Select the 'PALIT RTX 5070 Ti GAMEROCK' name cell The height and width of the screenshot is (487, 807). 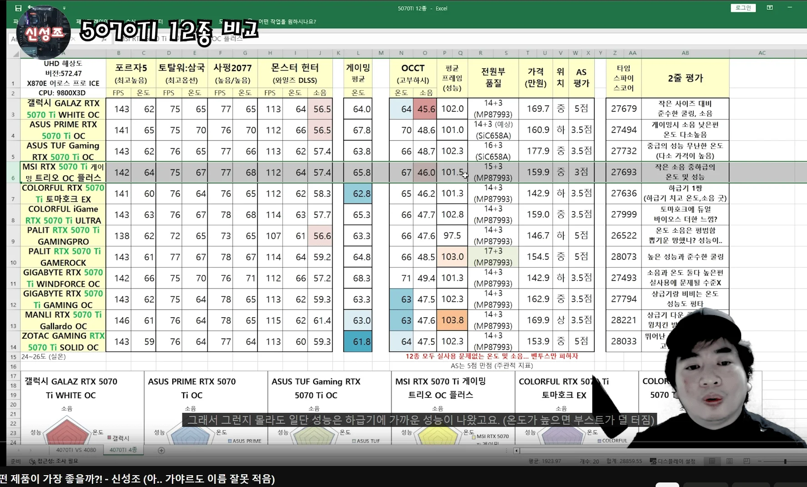pyautogui.click(x=63, y=257)
